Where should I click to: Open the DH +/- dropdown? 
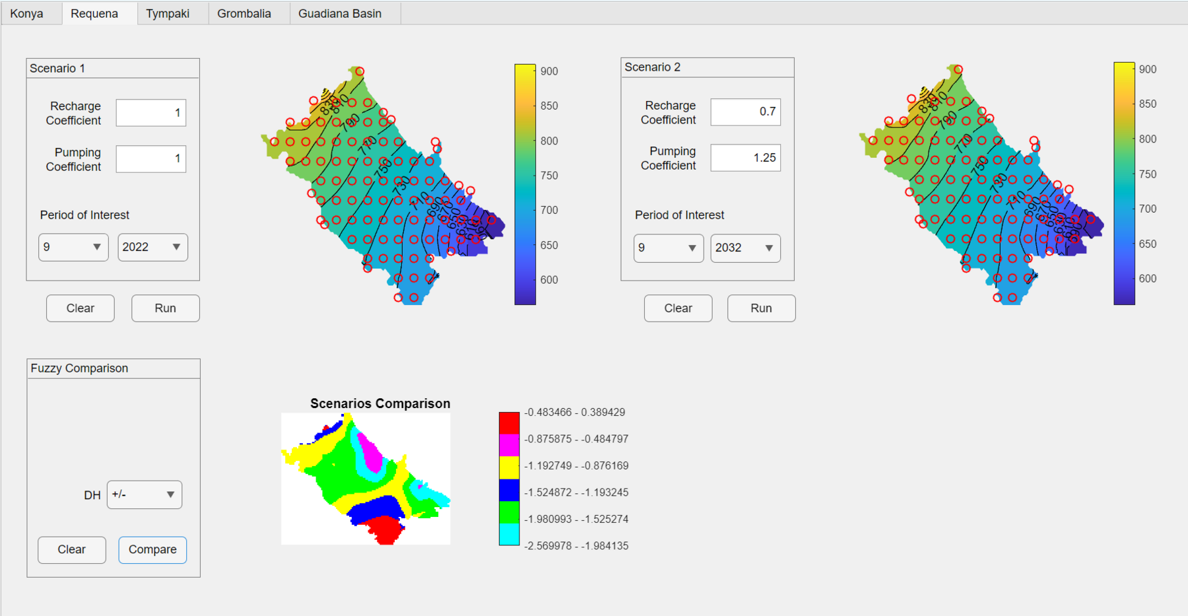click(145, 495)
